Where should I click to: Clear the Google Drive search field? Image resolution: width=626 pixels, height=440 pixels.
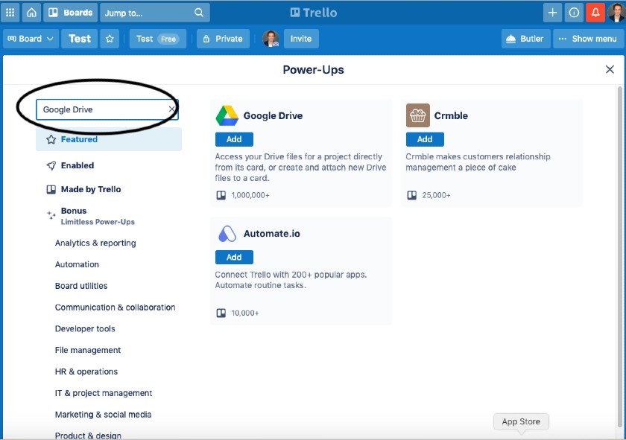170,109
